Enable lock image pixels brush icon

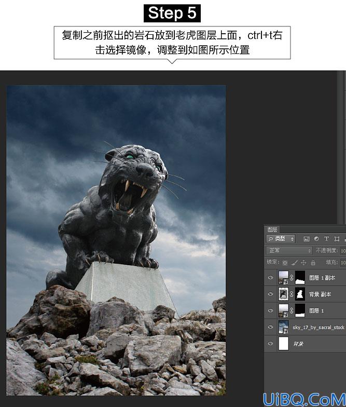tap(294, 263)
